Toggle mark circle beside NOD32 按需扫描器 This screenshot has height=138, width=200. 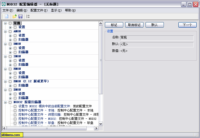10,102
